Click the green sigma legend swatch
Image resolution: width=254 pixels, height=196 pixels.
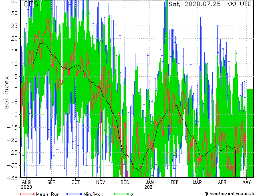pos(121,194)
